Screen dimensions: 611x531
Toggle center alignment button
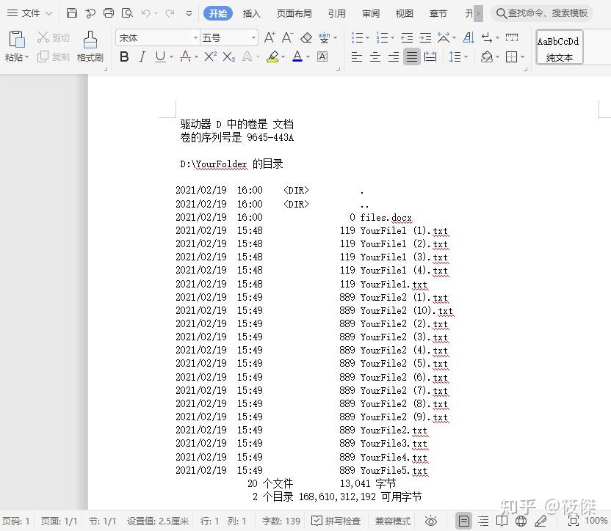375,57
